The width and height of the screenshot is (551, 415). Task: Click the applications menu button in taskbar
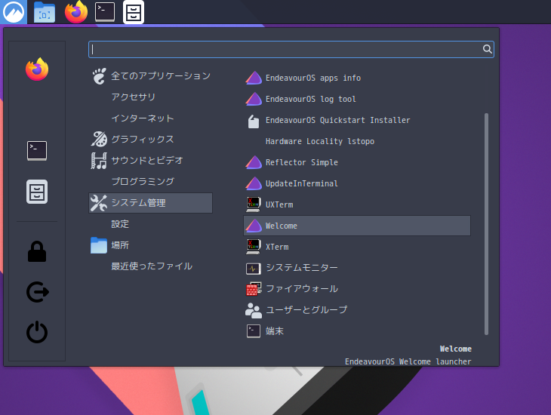point(14,12)
